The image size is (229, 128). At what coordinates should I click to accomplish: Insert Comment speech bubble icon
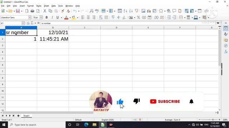(174, 11)
